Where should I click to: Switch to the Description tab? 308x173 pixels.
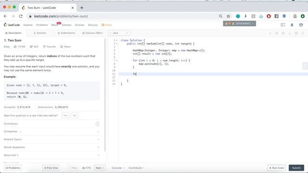coord(13,33)
